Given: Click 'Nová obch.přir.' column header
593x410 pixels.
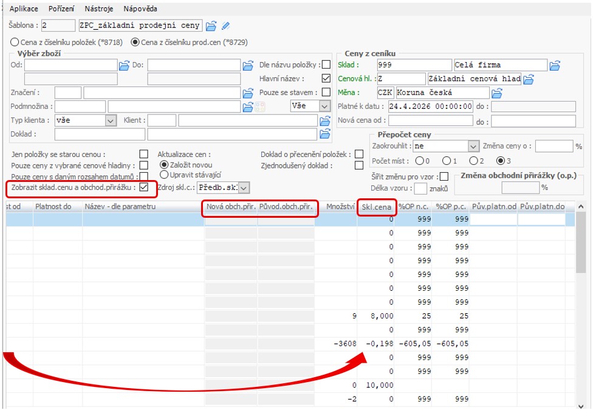Looking at the screenshot, I should click(230, 207).
